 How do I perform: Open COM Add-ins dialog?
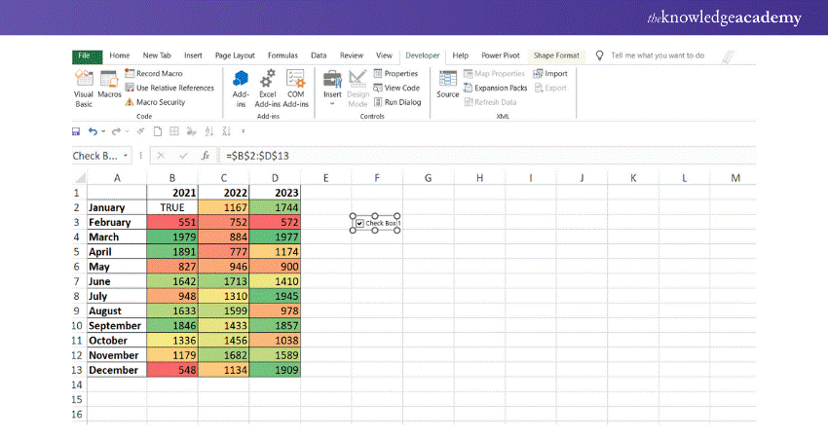click(296, 85)
